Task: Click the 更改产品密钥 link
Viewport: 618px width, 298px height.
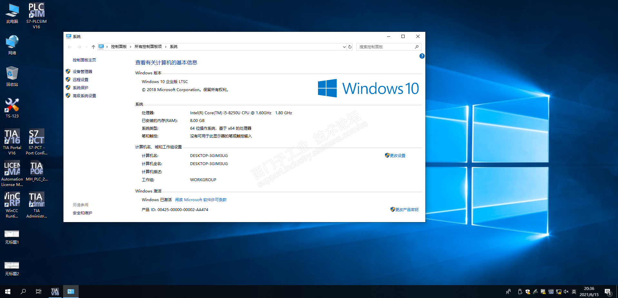Action: tap(407, 210)
